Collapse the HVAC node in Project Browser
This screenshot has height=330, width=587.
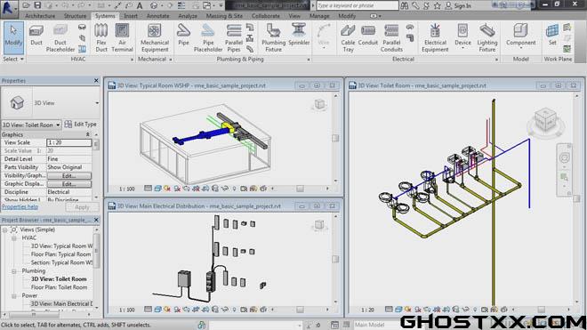pyautogui.click(x=14, y=237)
